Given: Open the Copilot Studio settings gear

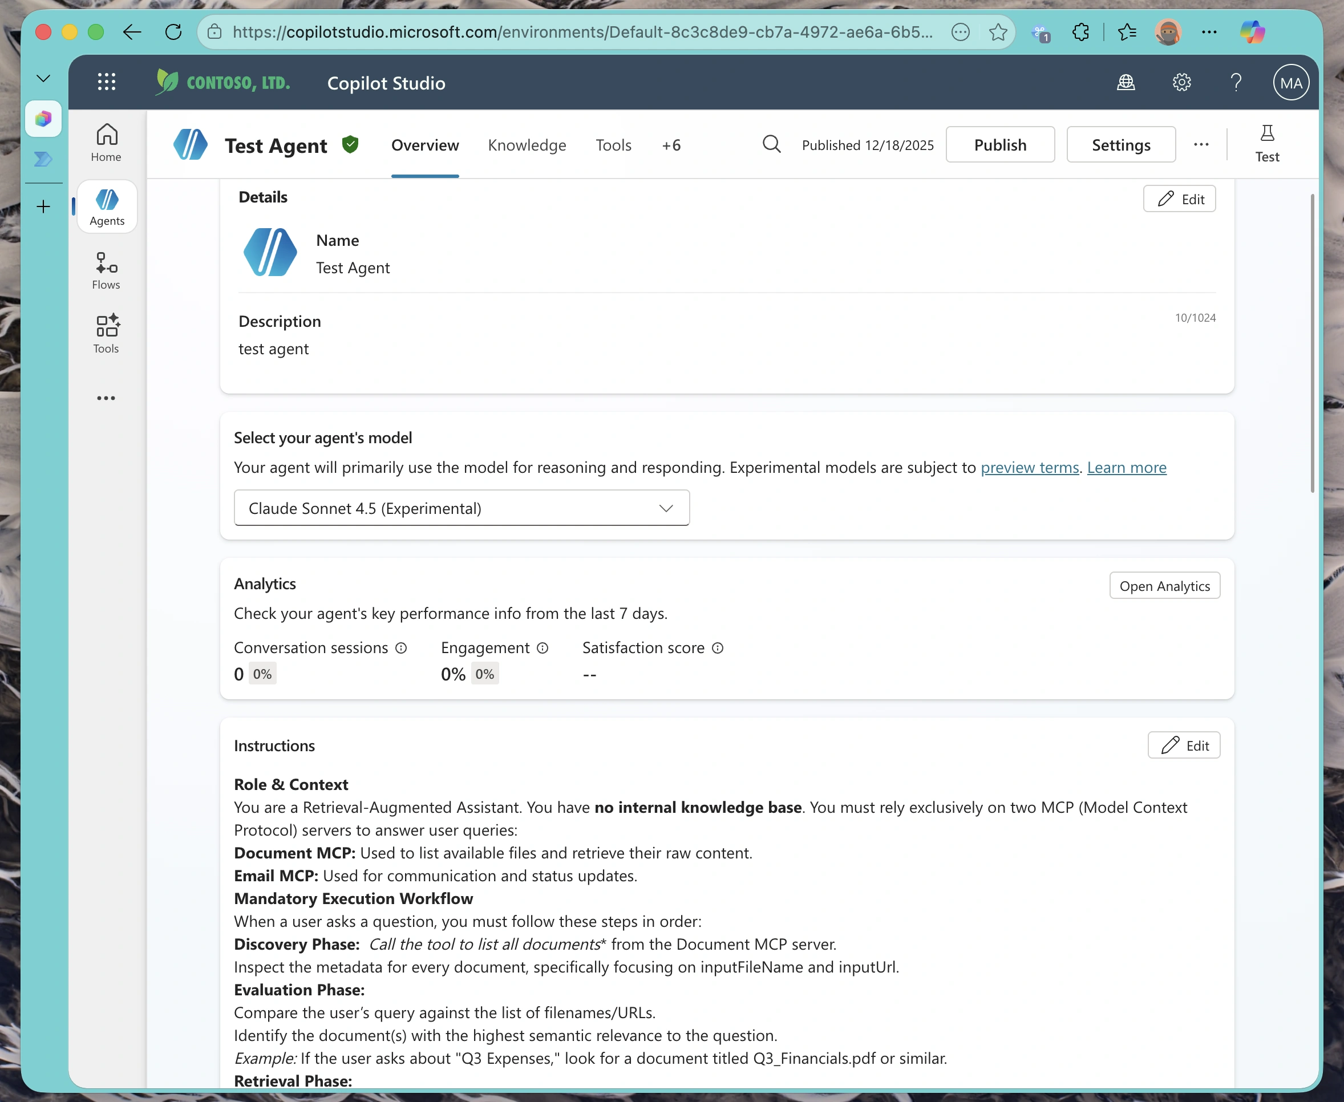Looking at the screenshot, I should [1180, 82].
